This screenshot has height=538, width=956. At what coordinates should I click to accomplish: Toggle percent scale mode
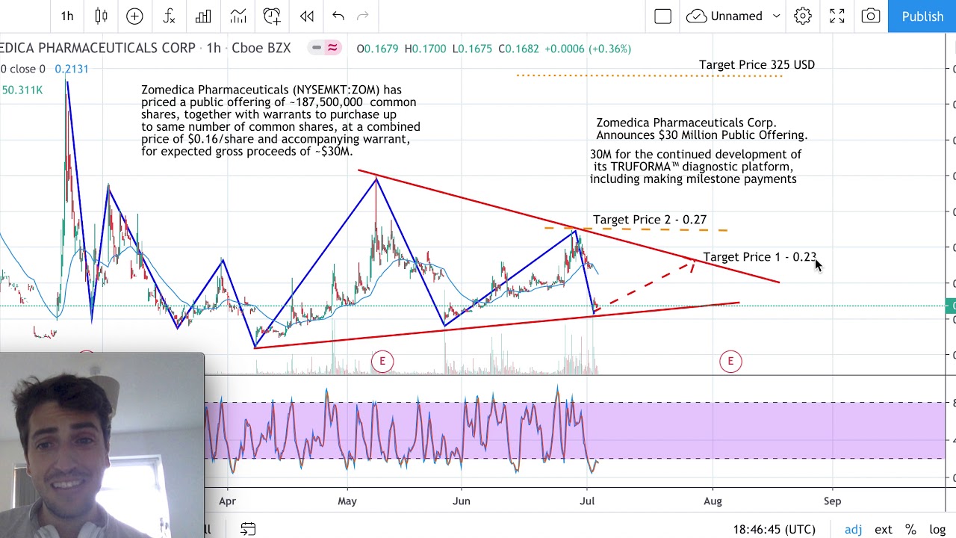[910, 529]
